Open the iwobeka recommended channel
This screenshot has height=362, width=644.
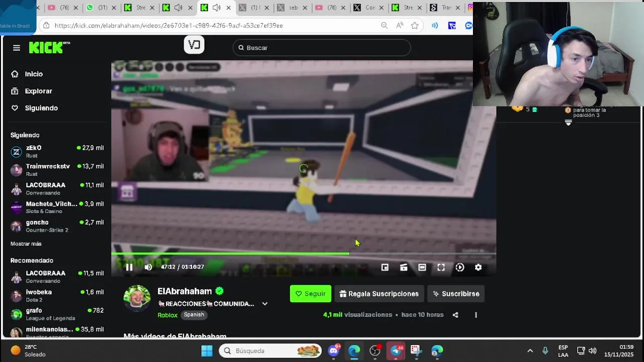coord(57,296)
